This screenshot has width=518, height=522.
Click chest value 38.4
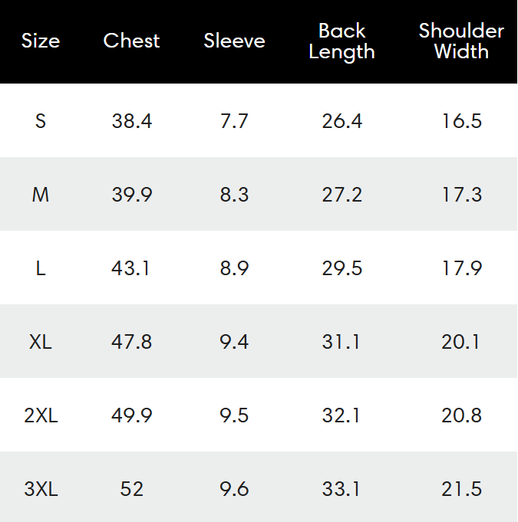pos(131,121)
